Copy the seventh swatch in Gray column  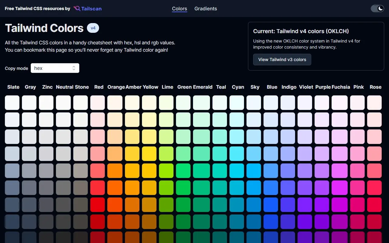(29, 205)
